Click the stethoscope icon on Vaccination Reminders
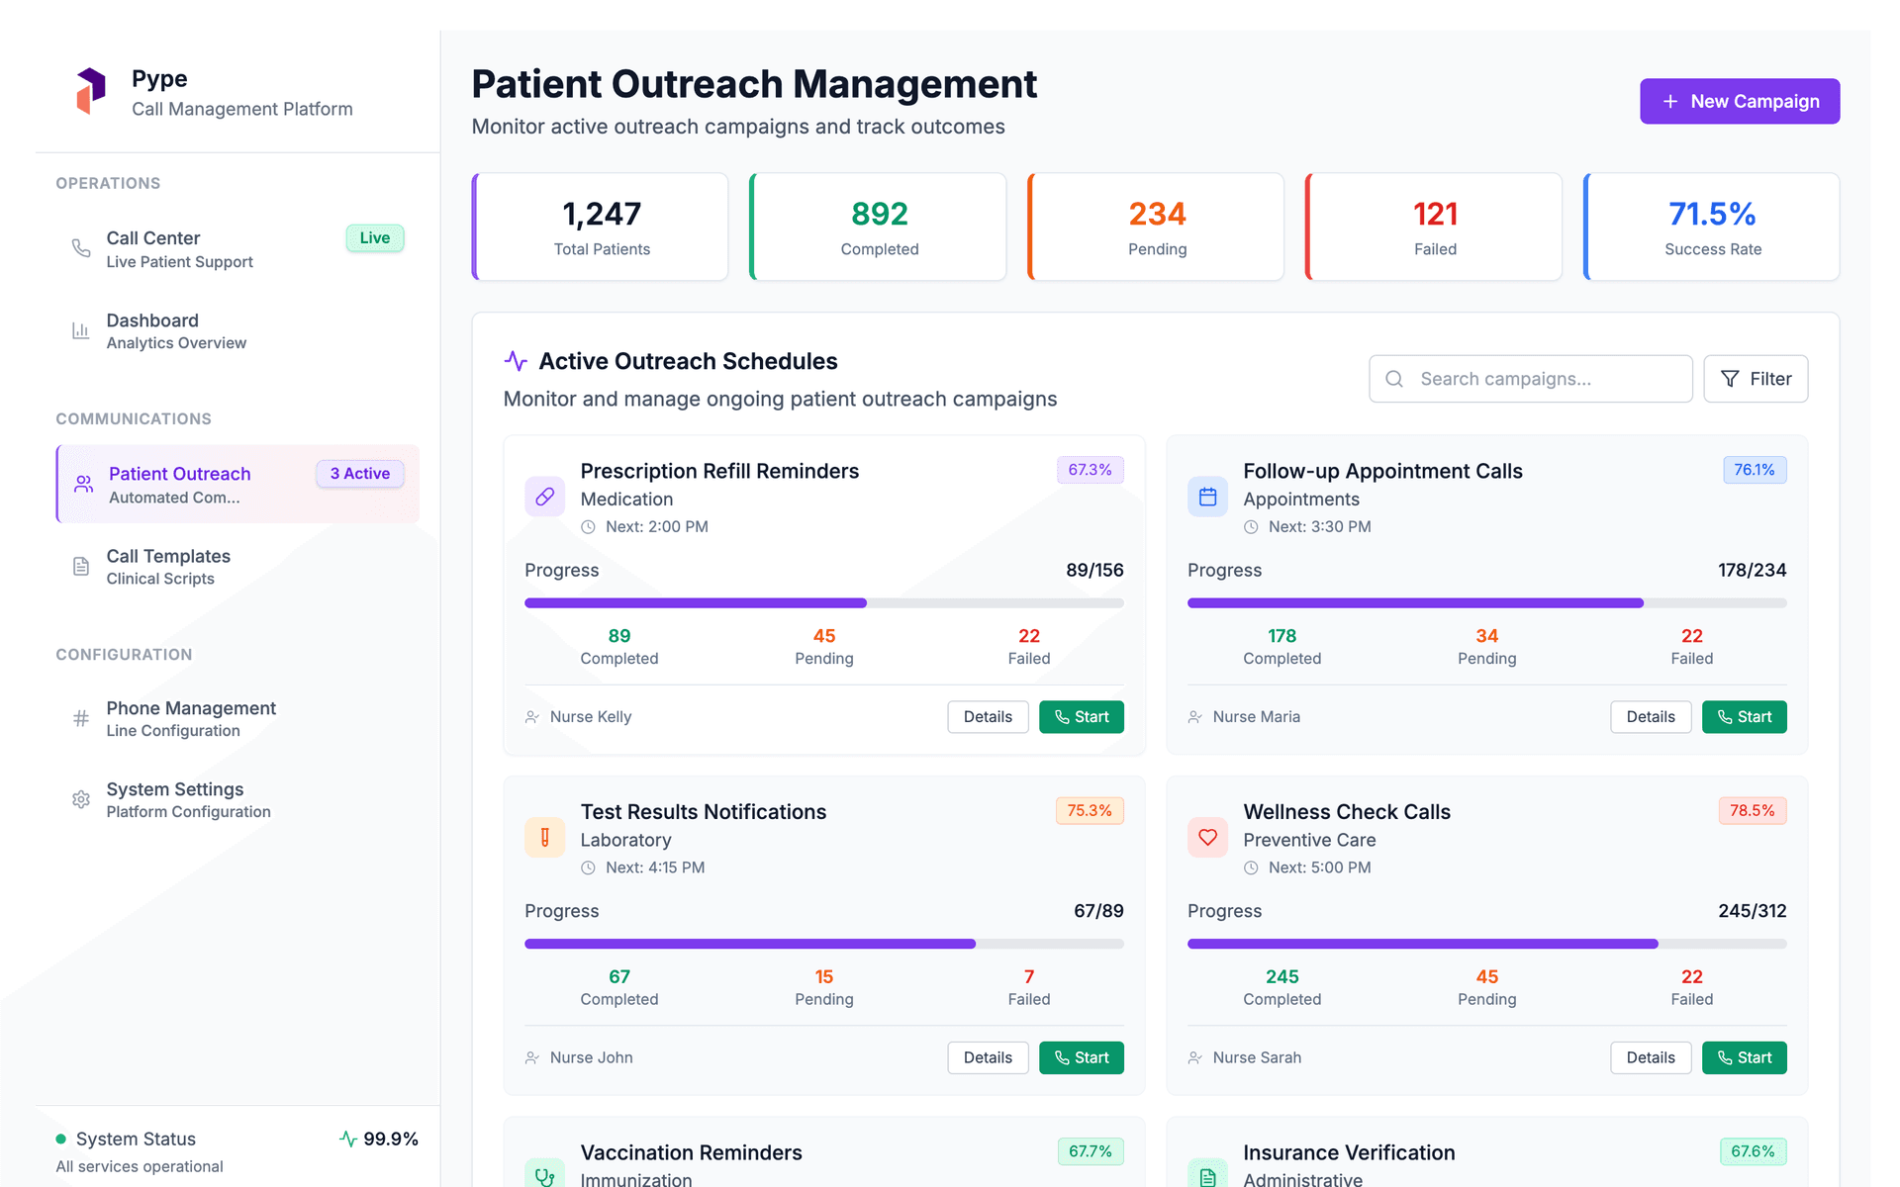 click(x=545, y=1175)
